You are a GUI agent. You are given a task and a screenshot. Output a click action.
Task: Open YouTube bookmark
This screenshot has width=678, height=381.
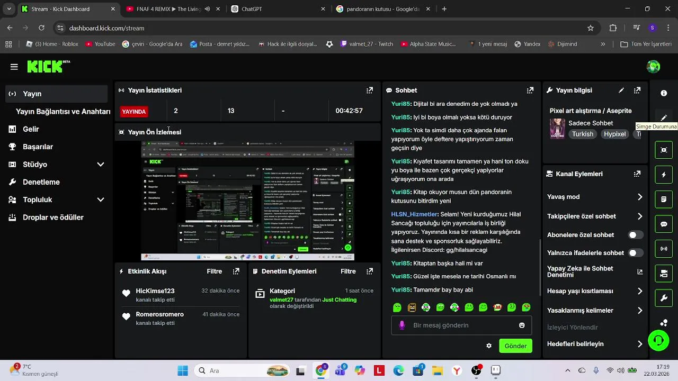(x=100, y=44)
